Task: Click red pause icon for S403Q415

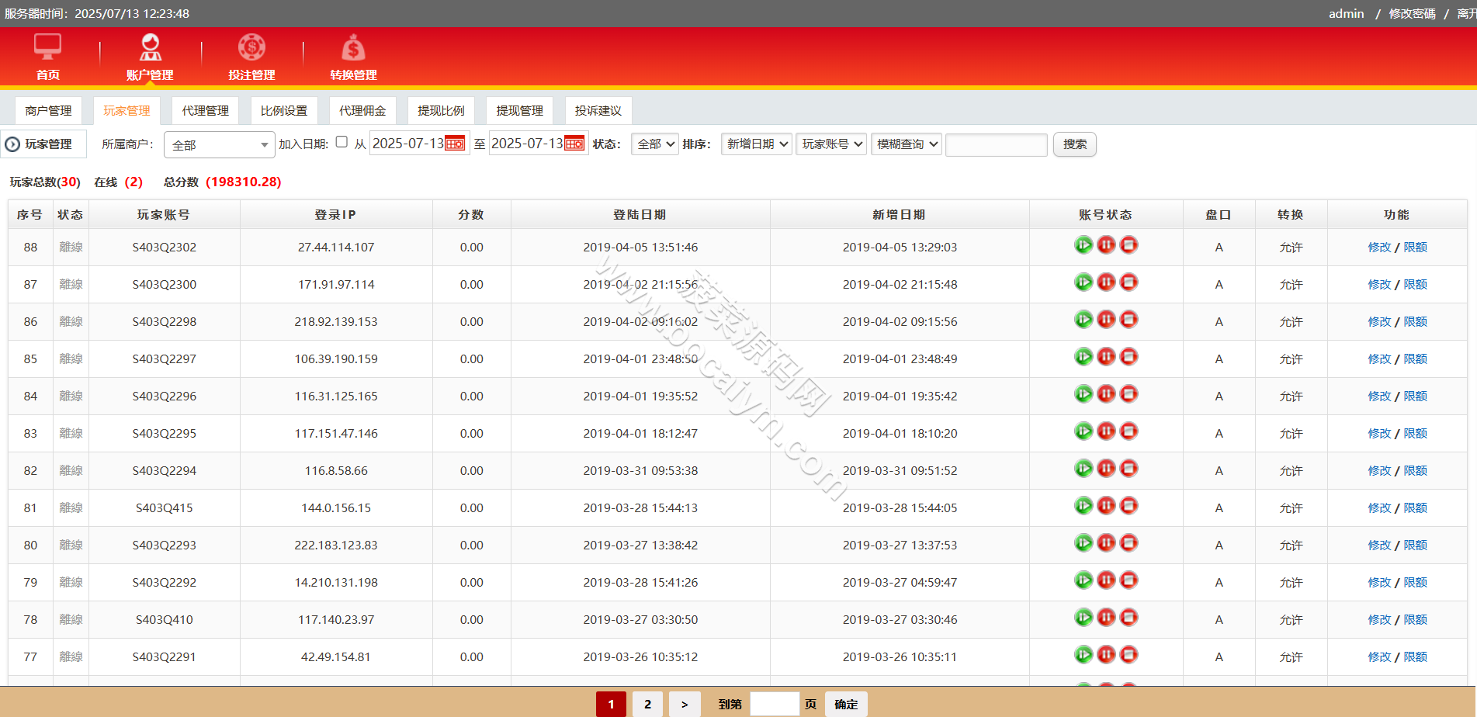Action: pyautogui.click(x=1106, y=506)
